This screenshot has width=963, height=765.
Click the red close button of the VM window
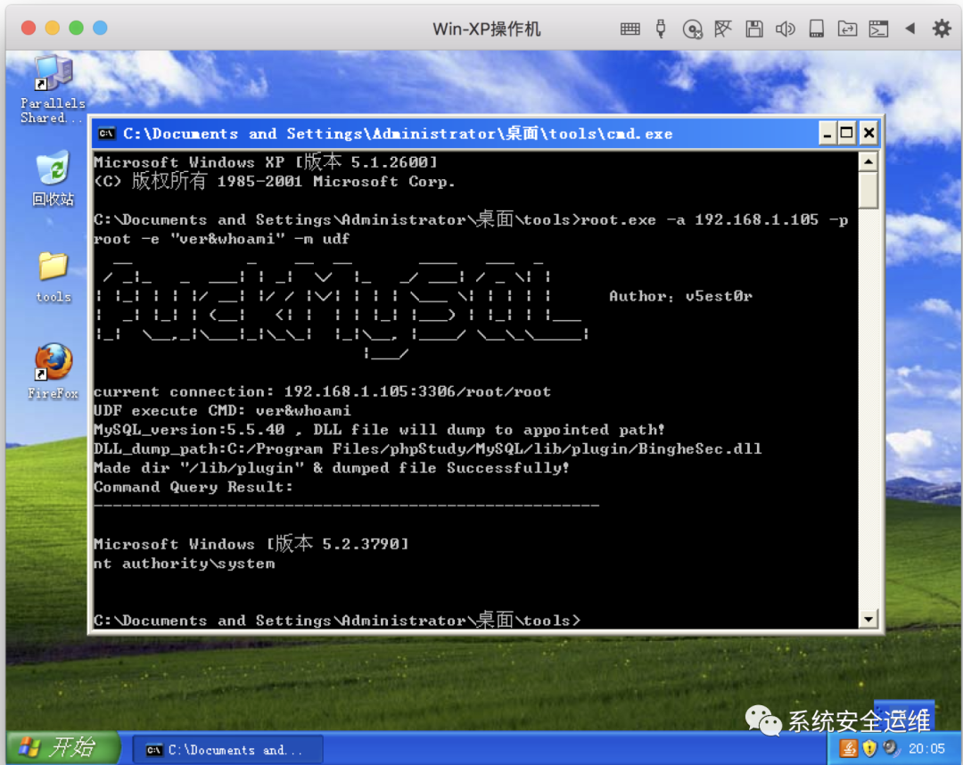tap(29, 28)
